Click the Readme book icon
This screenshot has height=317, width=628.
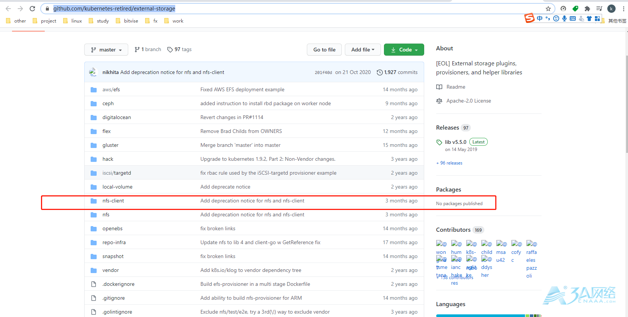pos(439,87)
